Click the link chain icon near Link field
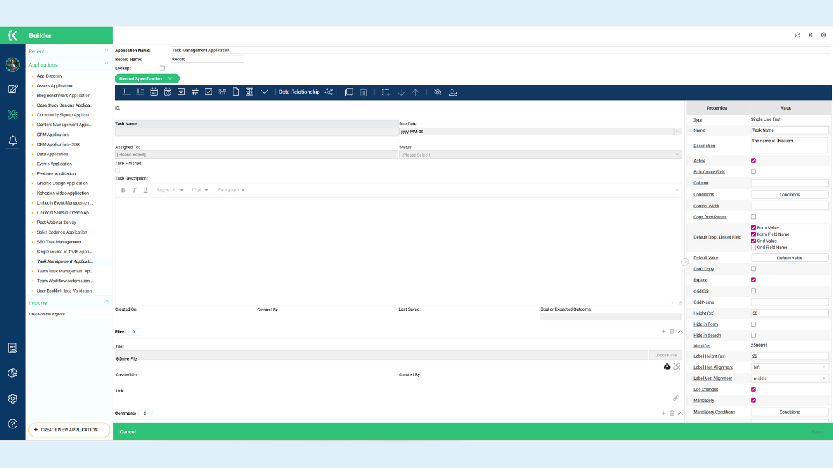The width and height of the screenshot is (833, 468). [676, 398]
